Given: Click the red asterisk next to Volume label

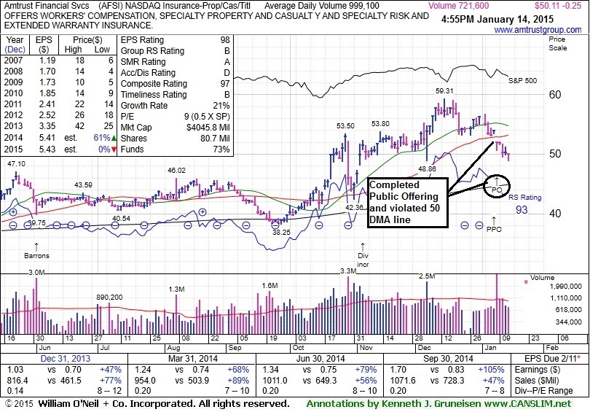Looking at the screenshot, I should (526, 282).
